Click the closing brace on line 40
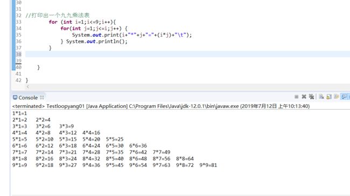Image resolution: width=350 pixels, height=196 pixels. (x=38, y=67)
